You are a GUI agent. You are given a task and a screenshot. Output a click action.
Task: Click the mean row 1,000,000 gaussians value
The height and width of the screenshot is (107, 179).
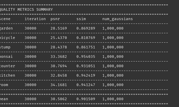pos(113,99)
